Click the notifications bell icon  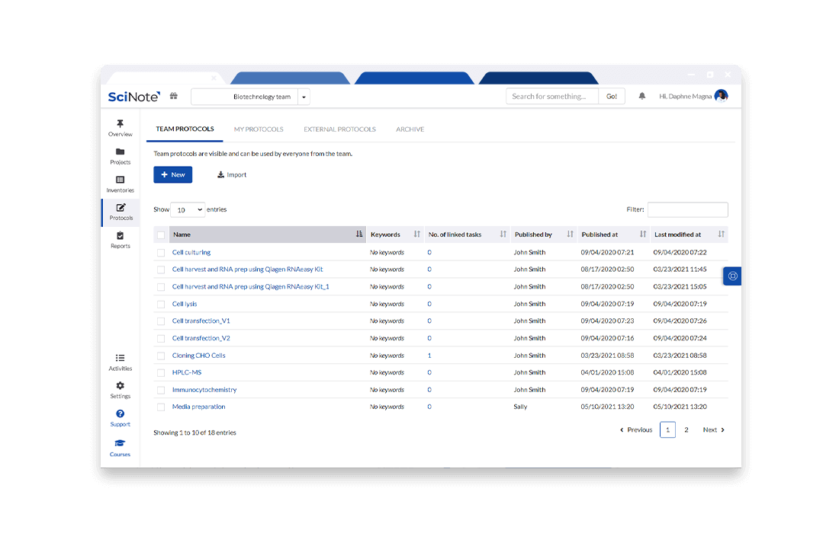pos(641,97)
